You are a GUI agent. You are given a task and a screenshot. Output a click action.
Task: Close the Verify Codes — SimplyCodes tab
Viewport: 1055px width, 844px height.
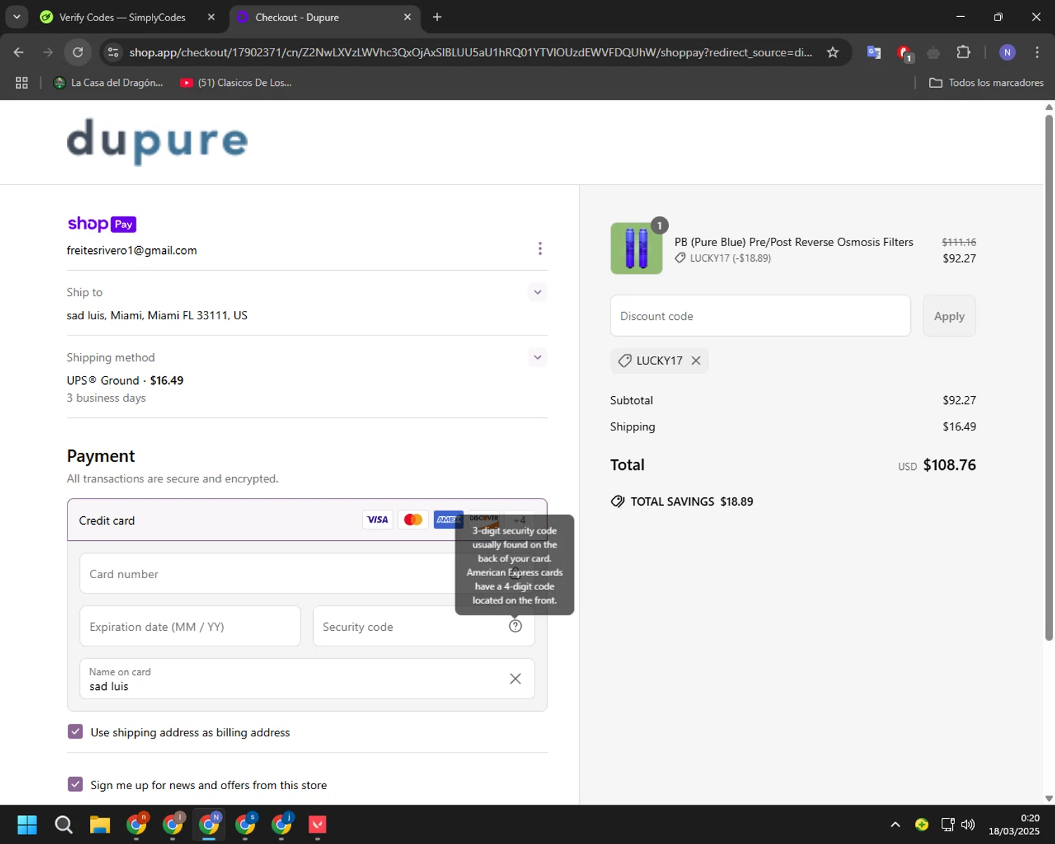pos(211,17)
